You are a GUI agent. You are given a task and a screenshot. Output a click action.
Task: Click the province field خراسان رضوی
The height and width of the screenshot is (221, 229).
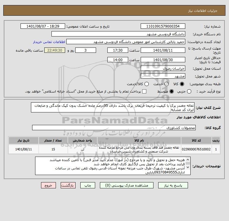[163, 68]
